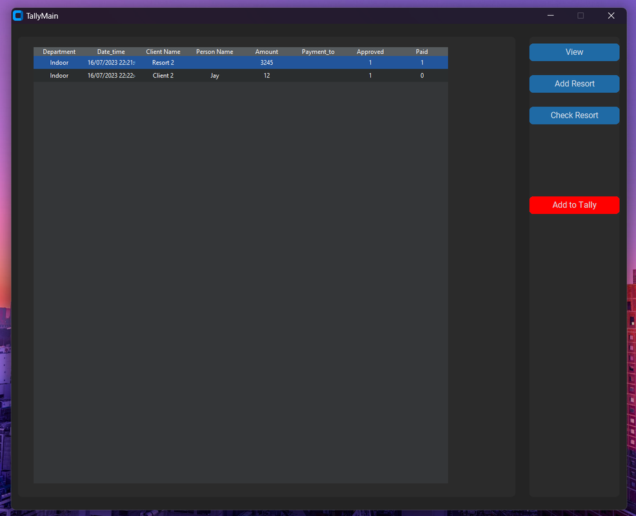The height and width of the screenshot is (516, 636).
Task: Maximize the TallyMain window
Action: (x=581, y=15)
